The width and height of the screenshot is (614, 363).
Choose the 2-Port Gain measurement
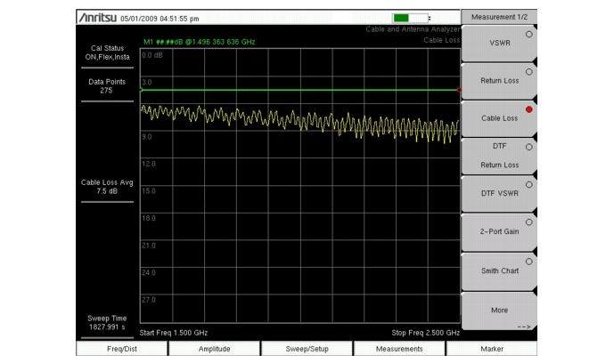coord(498,231)
